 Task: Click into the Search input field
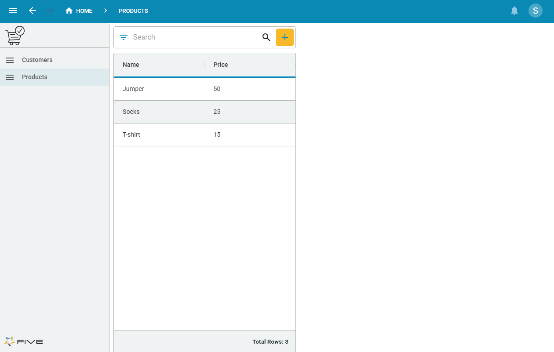(x=193, y=37)
